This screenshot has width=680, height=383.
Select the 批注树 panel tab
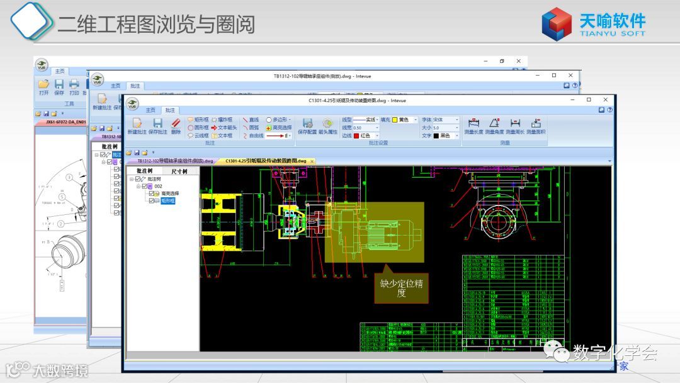144,171
